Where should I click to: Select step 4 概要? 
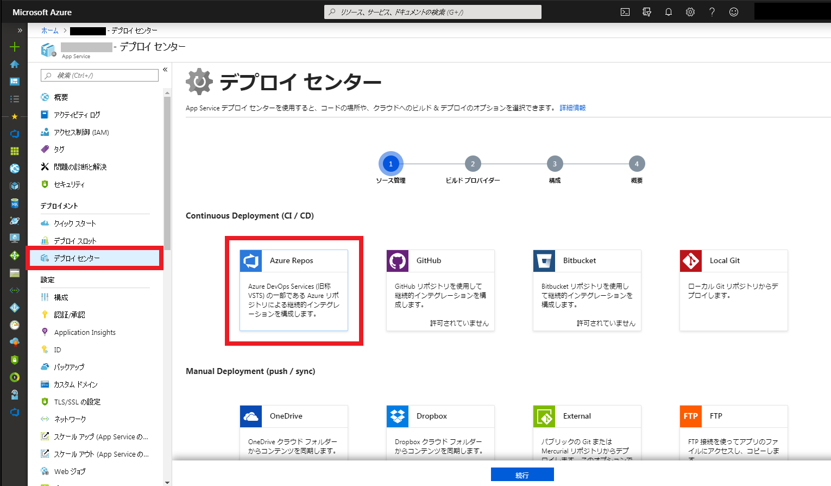(637, 164)
